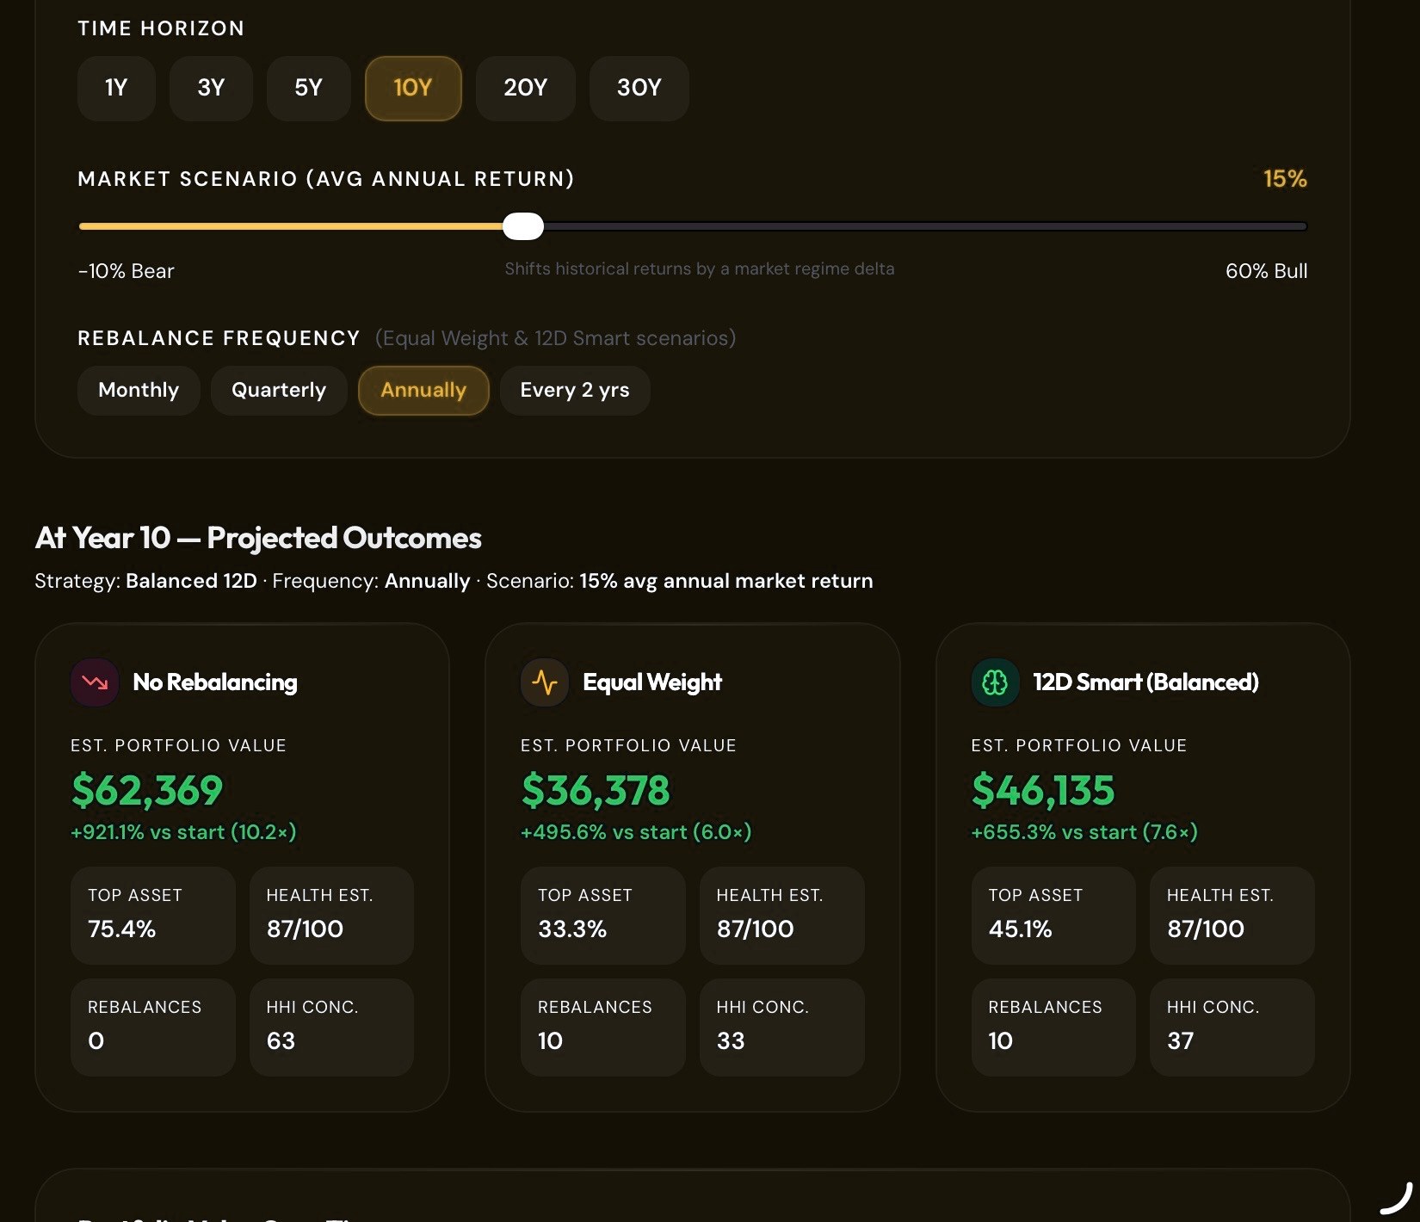
Task: Click the $46,135 portfolio value
Action: [x=1043, y=790]
